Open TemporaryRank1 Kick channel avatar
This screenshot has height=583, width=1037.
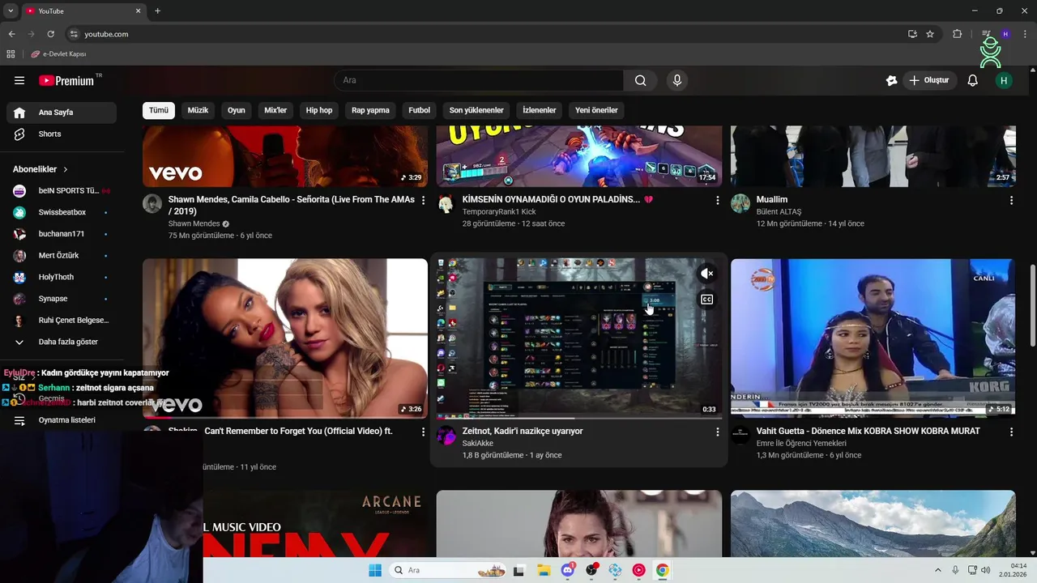446,203
